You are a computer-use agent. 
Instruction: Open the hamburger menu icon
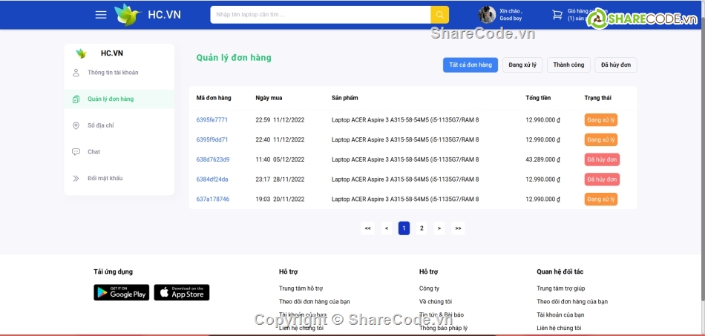click(101, 15)
